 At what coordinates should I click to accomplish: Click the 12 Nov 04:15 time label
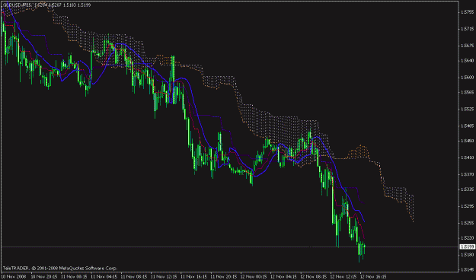[x=283, y=277]
